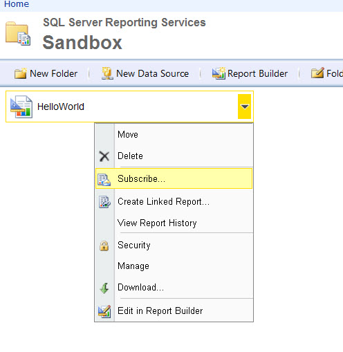343x352 pixels.
Task: Select Create Linked Report... entry
Action: click(174, 201)
